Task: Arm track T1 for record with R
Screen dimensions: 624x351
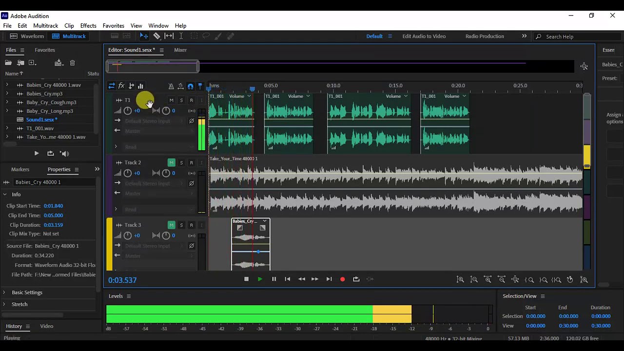Action: (191, 100)
